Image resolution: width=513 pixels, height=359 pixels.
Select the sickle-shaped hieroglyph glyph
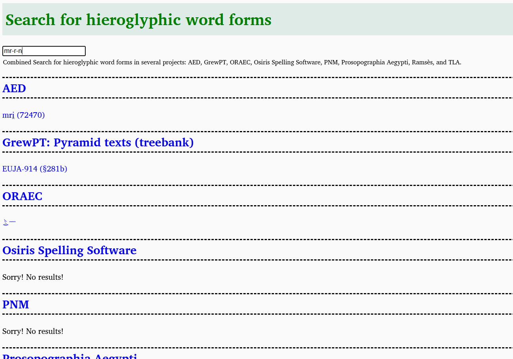coord(5,222)
